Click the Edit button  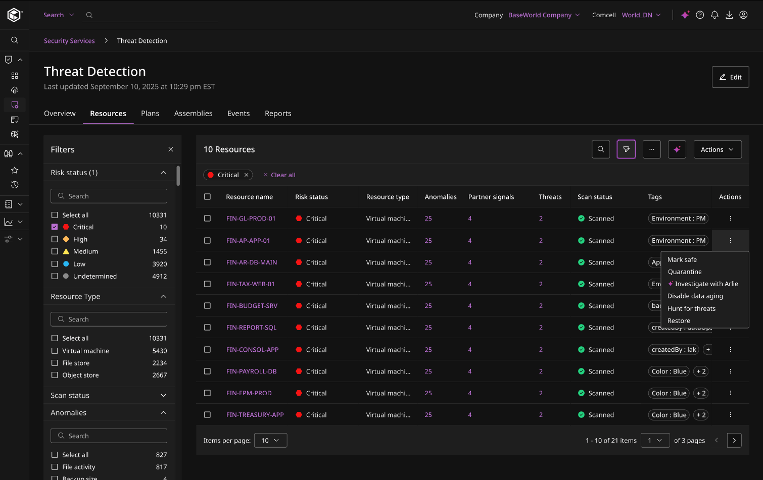730,77
